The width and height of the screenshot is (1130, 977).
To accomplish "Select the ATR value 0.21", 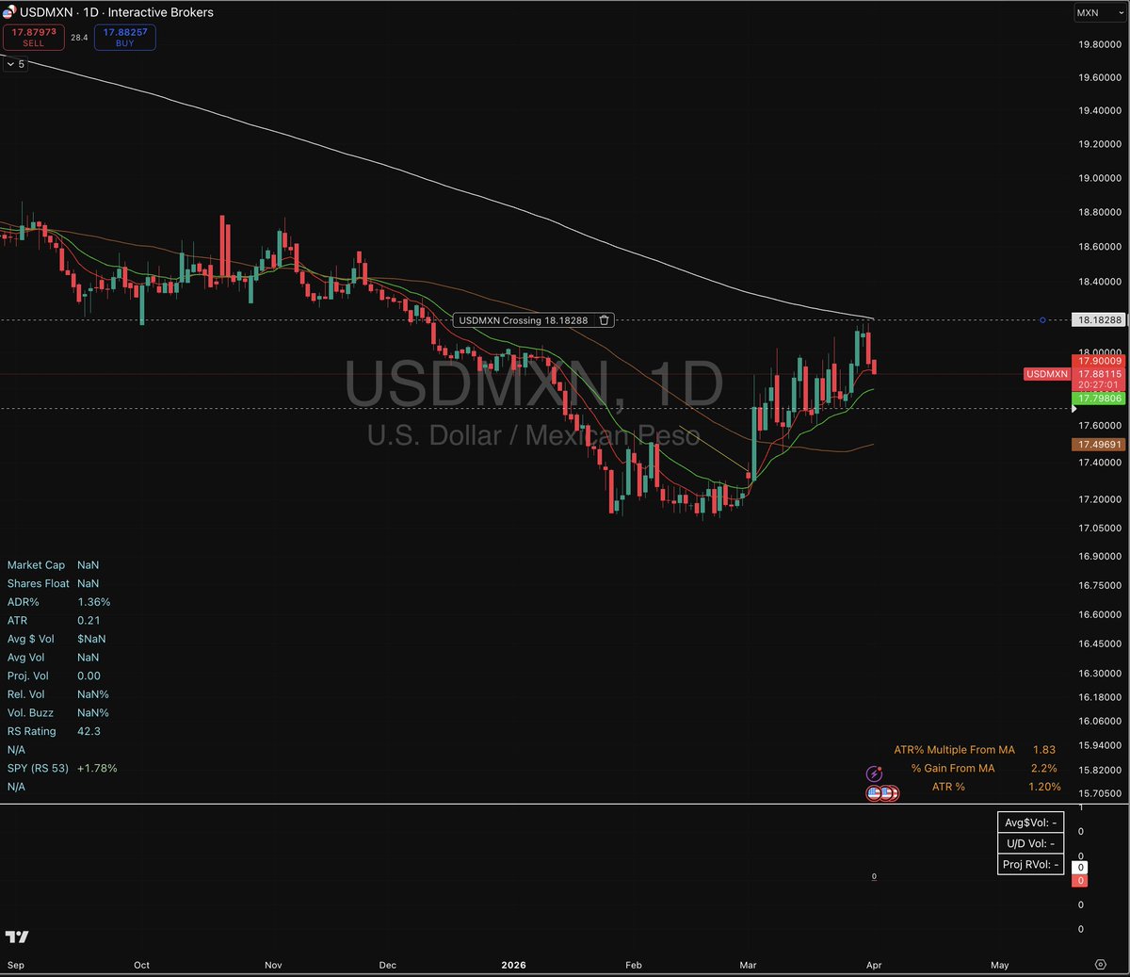I will coord(89,620).
